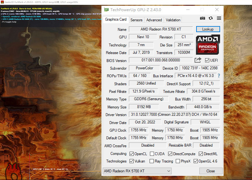Image resolution: width=252 pixels, height=180 pixels.
Task: Click the AMD CrossFire field showing Disabled
Action: coord(148,146)
